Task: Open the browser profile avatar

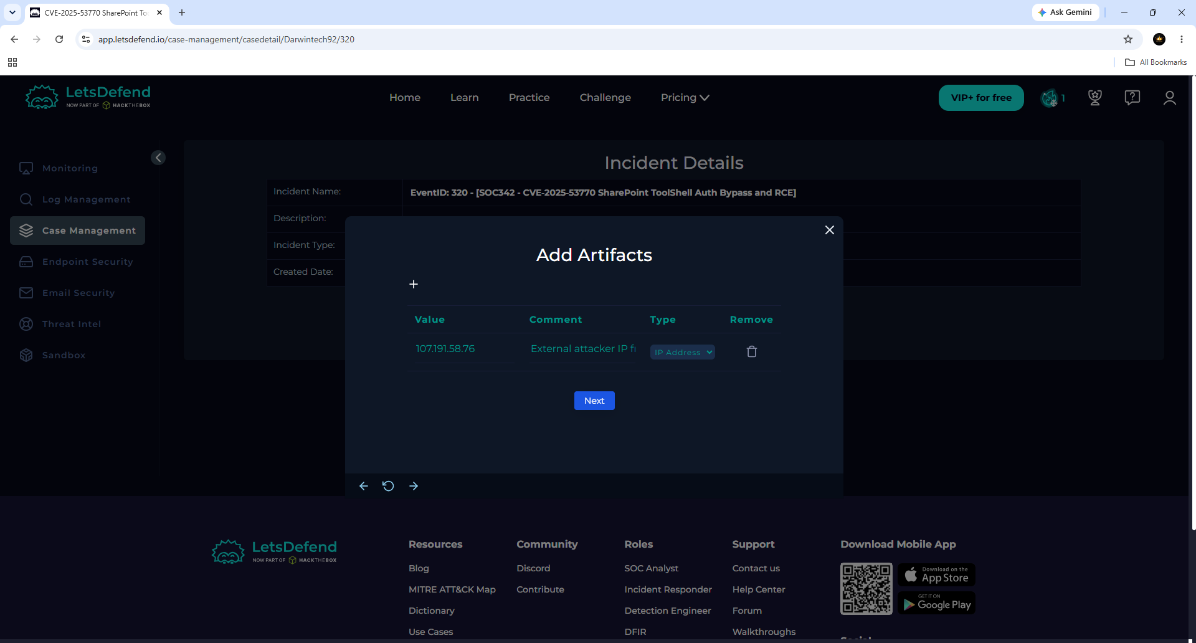Action: pos(1159,39)
